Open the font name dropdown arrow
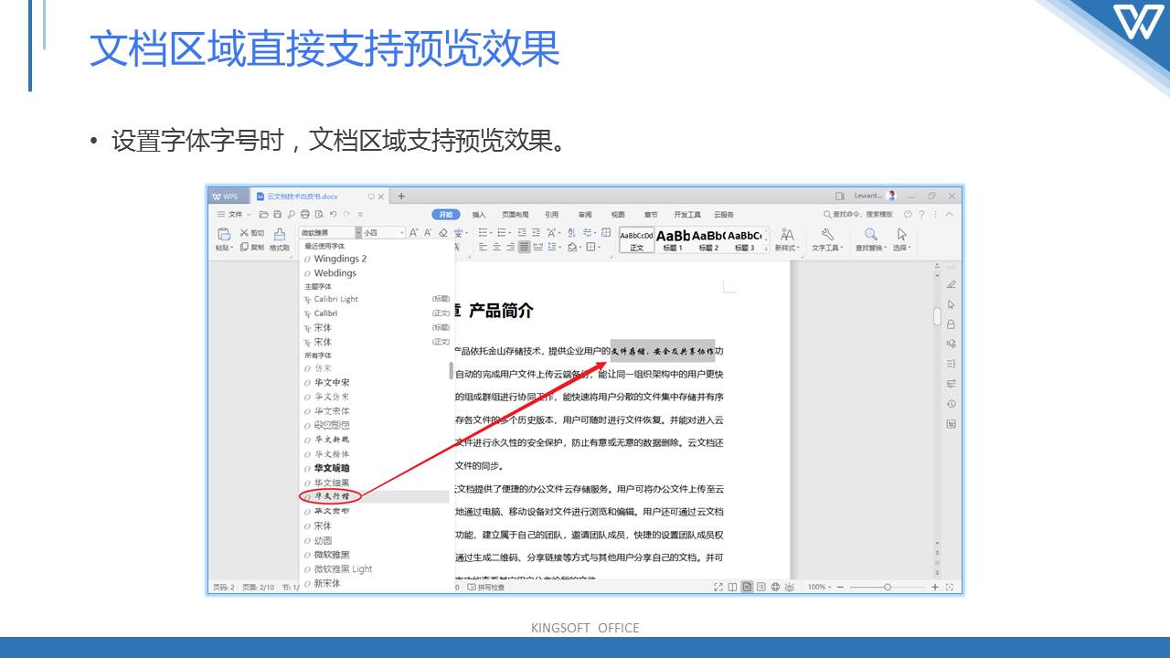The width and height of the screenshot is (1170, 658). coord(358,233)
